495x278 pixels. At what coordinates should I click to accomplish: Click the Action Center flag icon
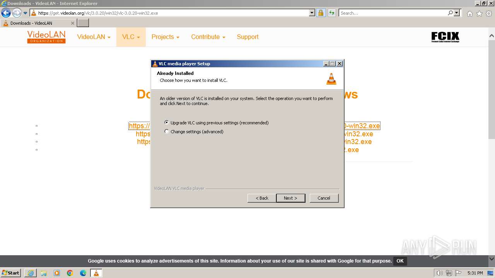(x=458, y=273)
